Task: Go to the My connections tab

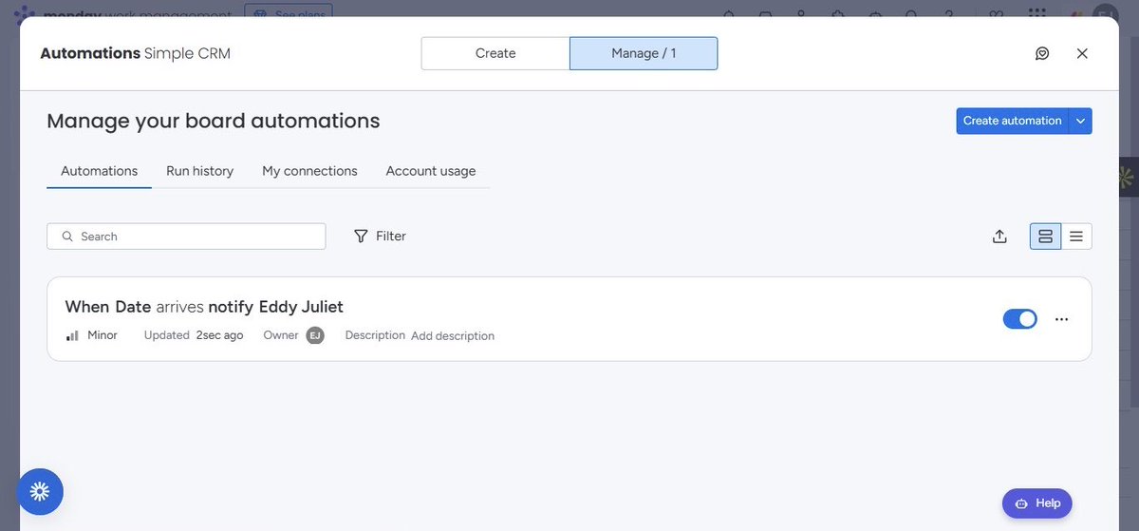Action: pyautogui.click(x=309, y=171)
